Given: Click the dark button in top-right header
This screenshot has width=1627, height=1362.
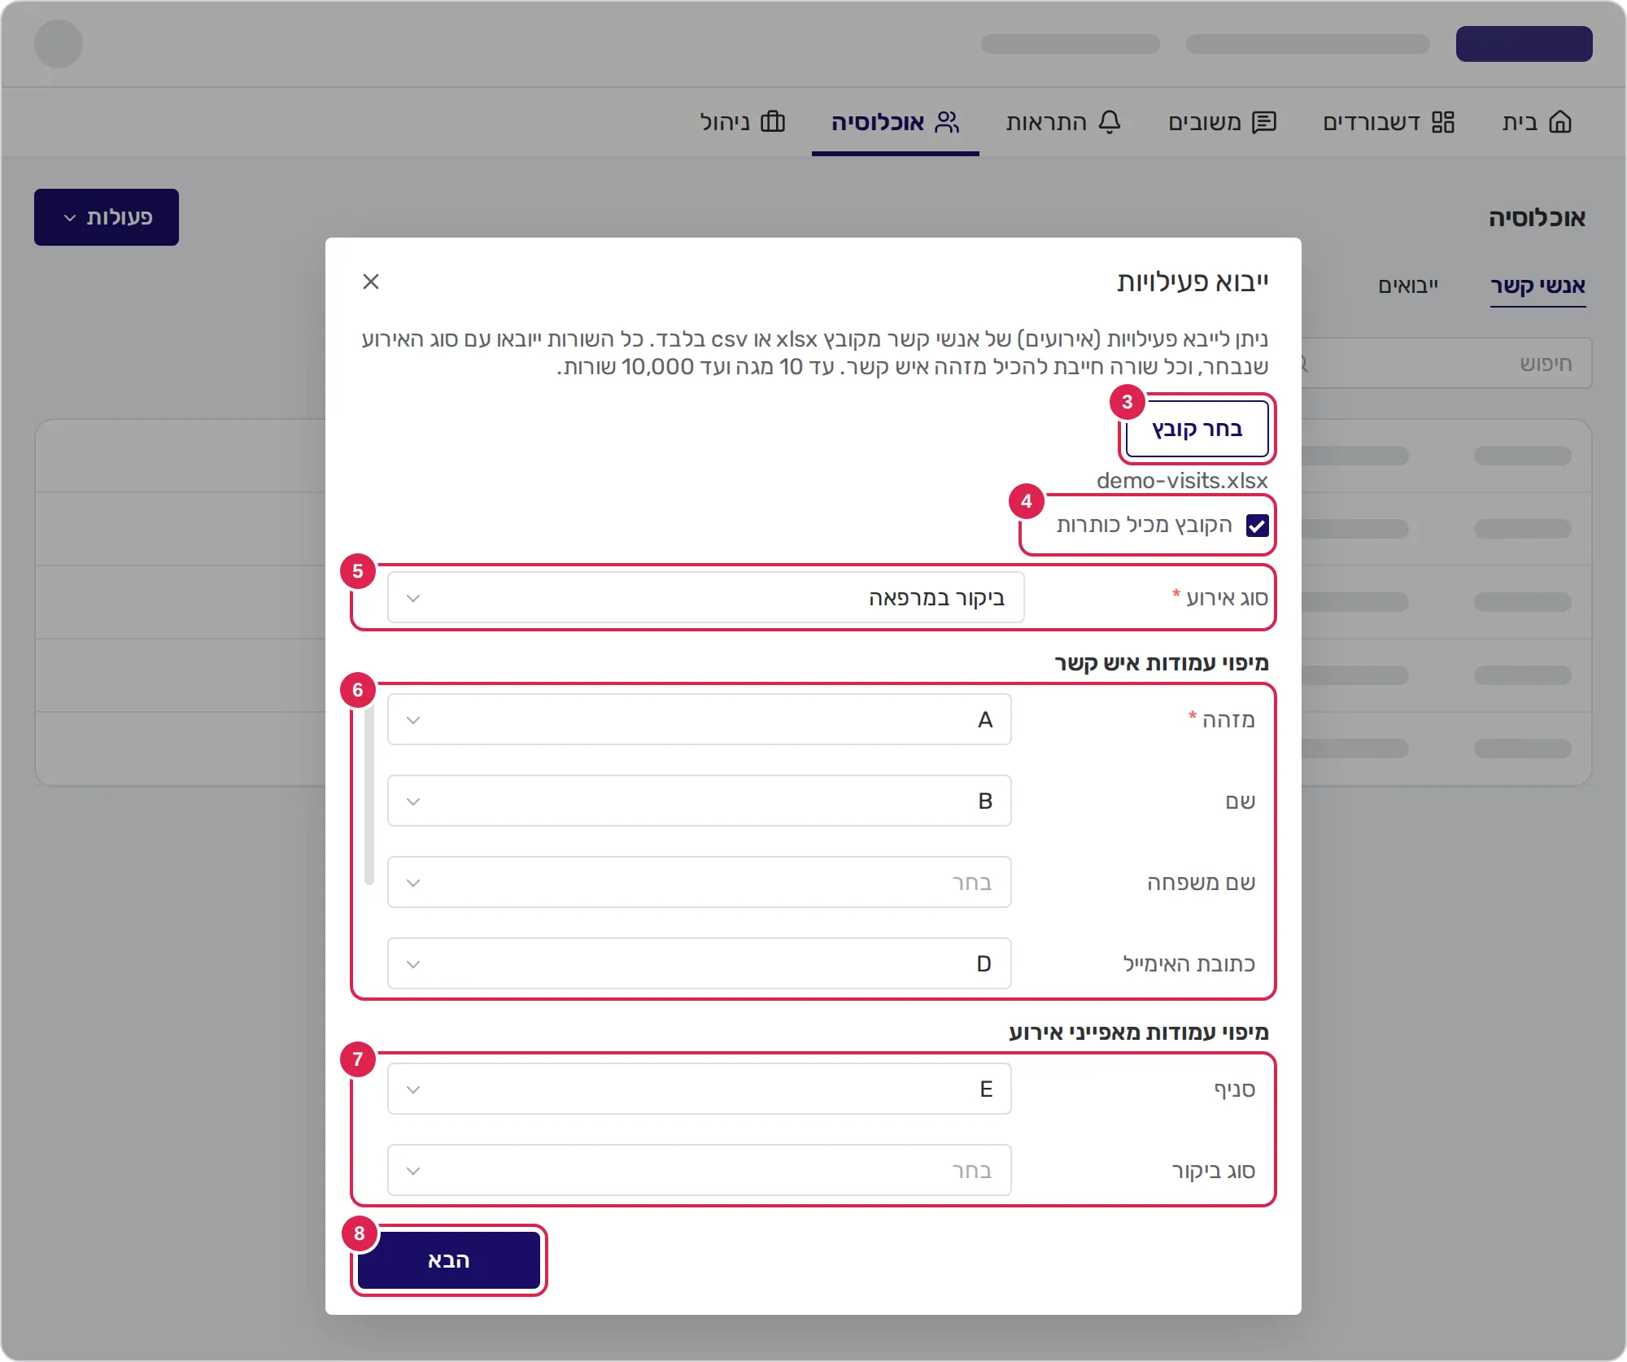Looking at the screenshot, I should [1524, 44].
